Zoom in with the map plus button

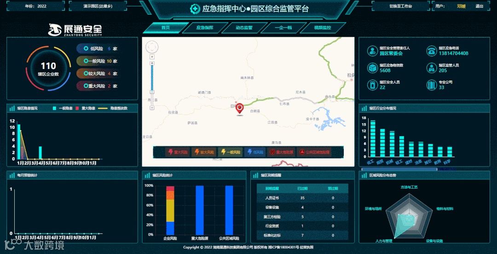pos(152,63)
